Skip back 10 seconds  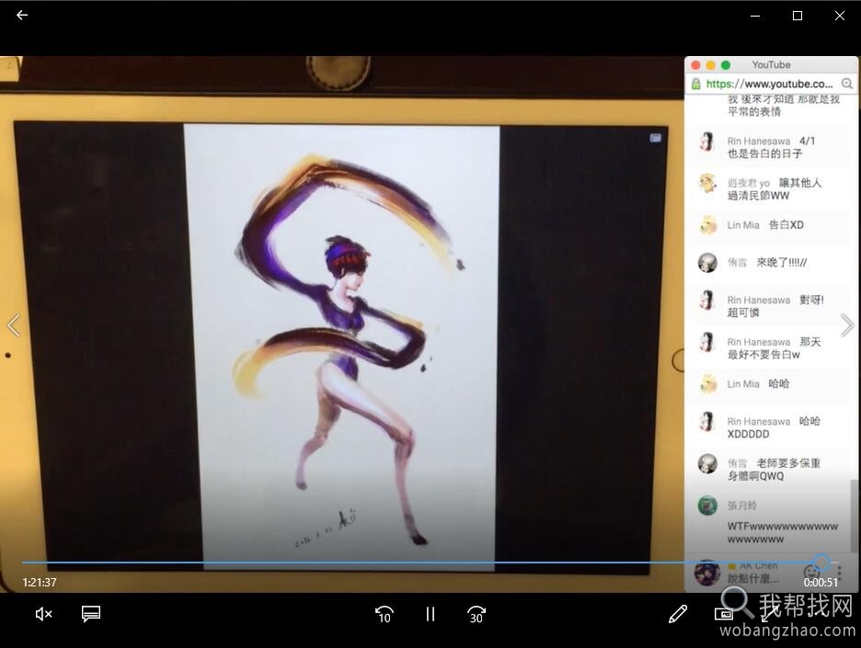coord(385,615)
